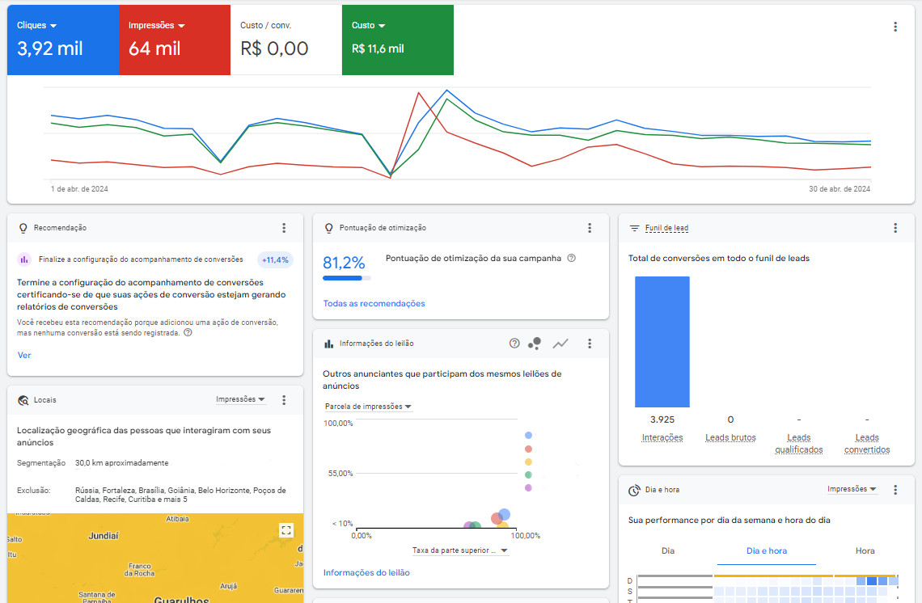Open the Funil de lead card's options menu
Image resolution: width=922 pixels, height=603 pixels.
pyautogui.click(x=895, y=228)
